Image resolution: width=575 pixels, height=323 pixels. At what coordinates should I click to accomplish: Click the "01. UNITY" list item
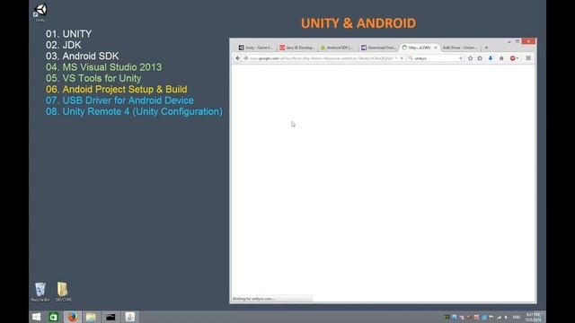(69, 34)
